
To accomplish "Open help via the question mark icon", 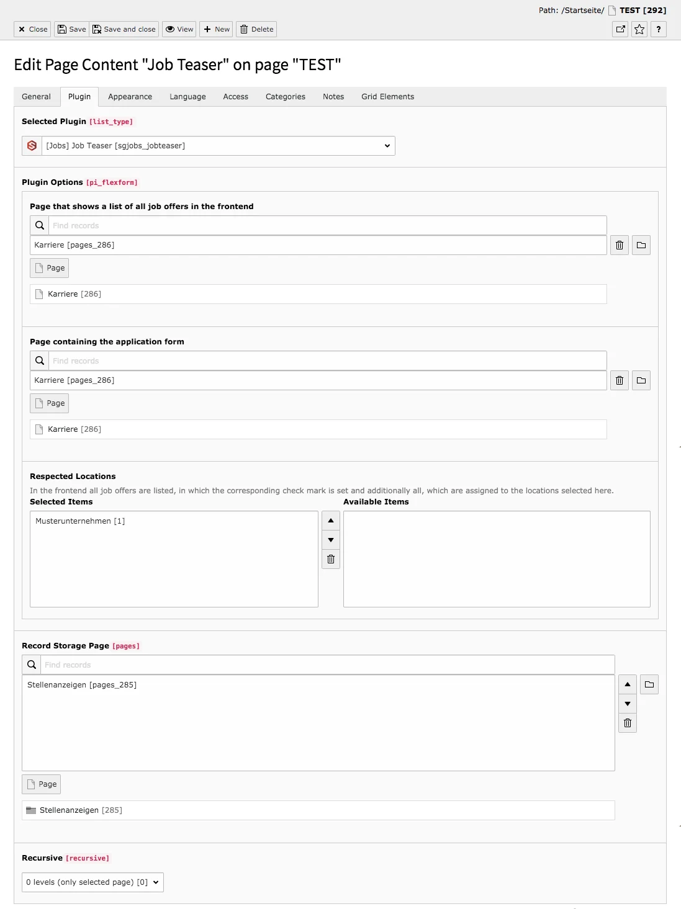I will pyautogui.click(x=657, y=29).
